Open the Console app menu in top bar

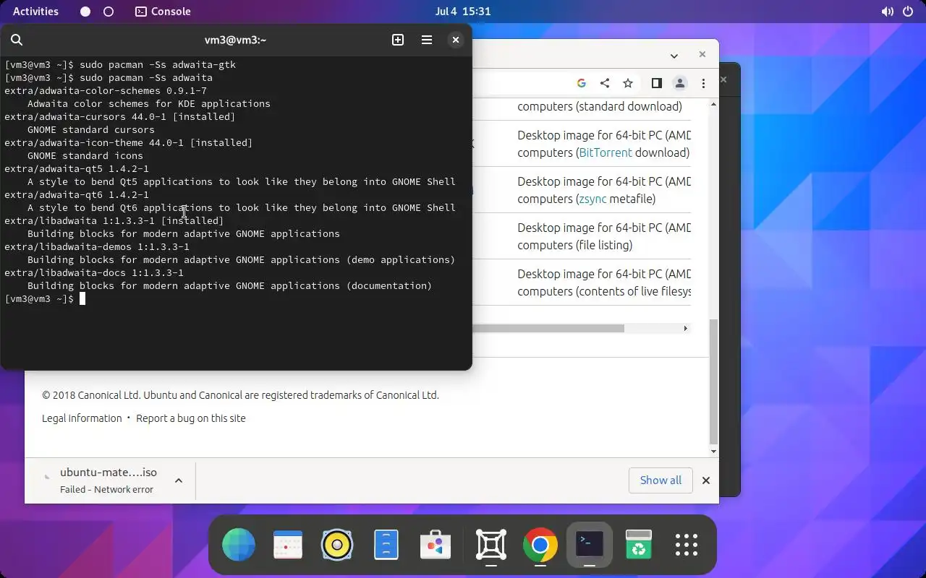(163, 12)
